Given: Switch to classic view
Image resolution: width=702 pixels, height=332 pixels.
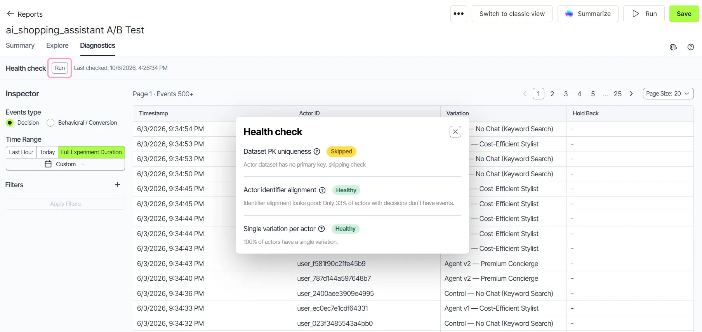Looking at the screenshot, I should pyautogui.click(x=512, y=14).
